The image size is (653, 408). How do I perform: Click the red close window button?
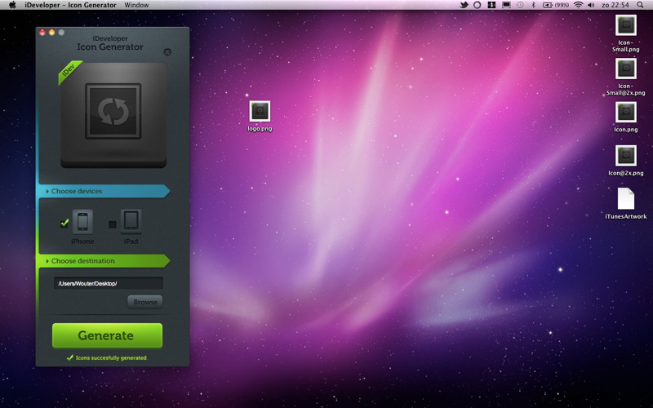(42, 32)
